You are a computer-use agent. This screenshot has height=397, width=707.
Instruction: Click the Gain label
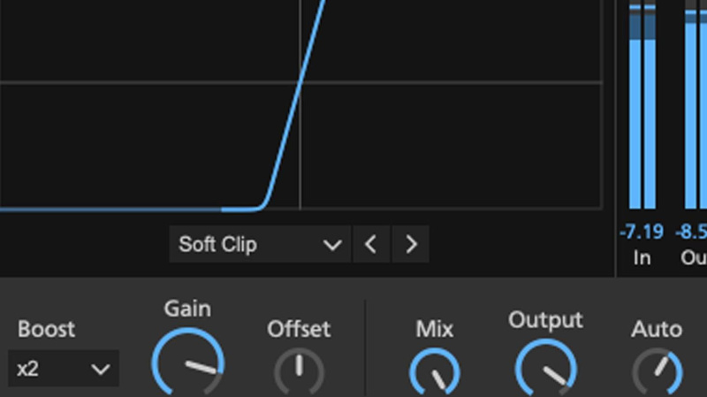point(187,309)
